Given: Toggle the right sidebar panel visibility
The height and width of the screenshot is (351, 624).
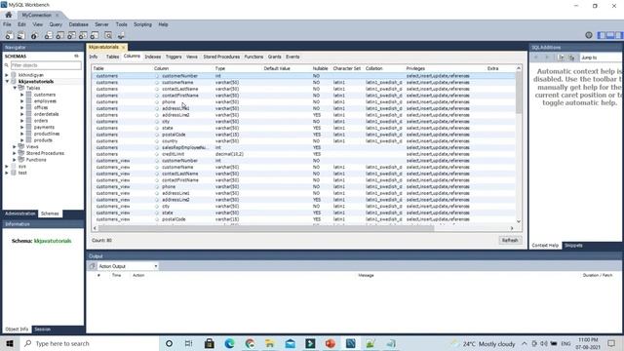Looking at the screenshot, I should [x=619, y=35].
